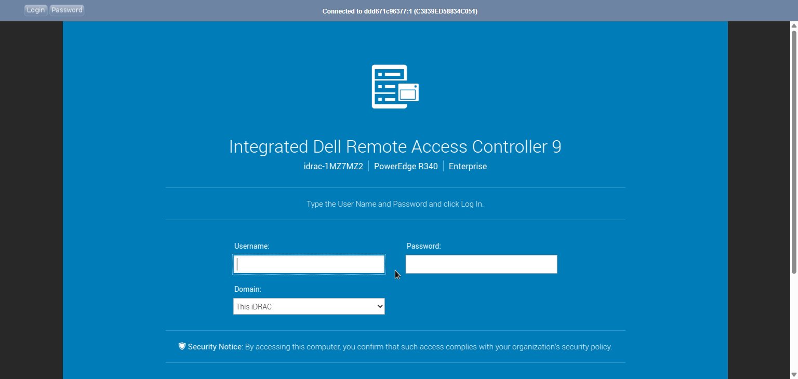The height and width of the screenshot is (379, 798).
Task: Focus the Username input field
Action: [309, 264]
